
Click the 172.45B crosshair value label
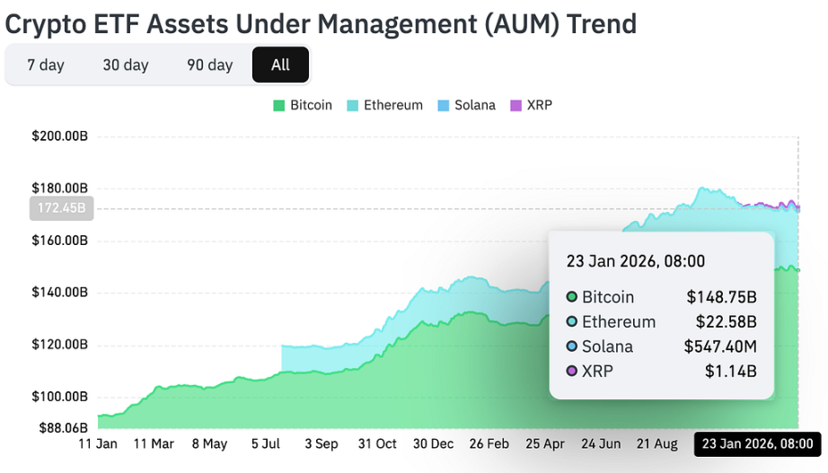point(61,208)
